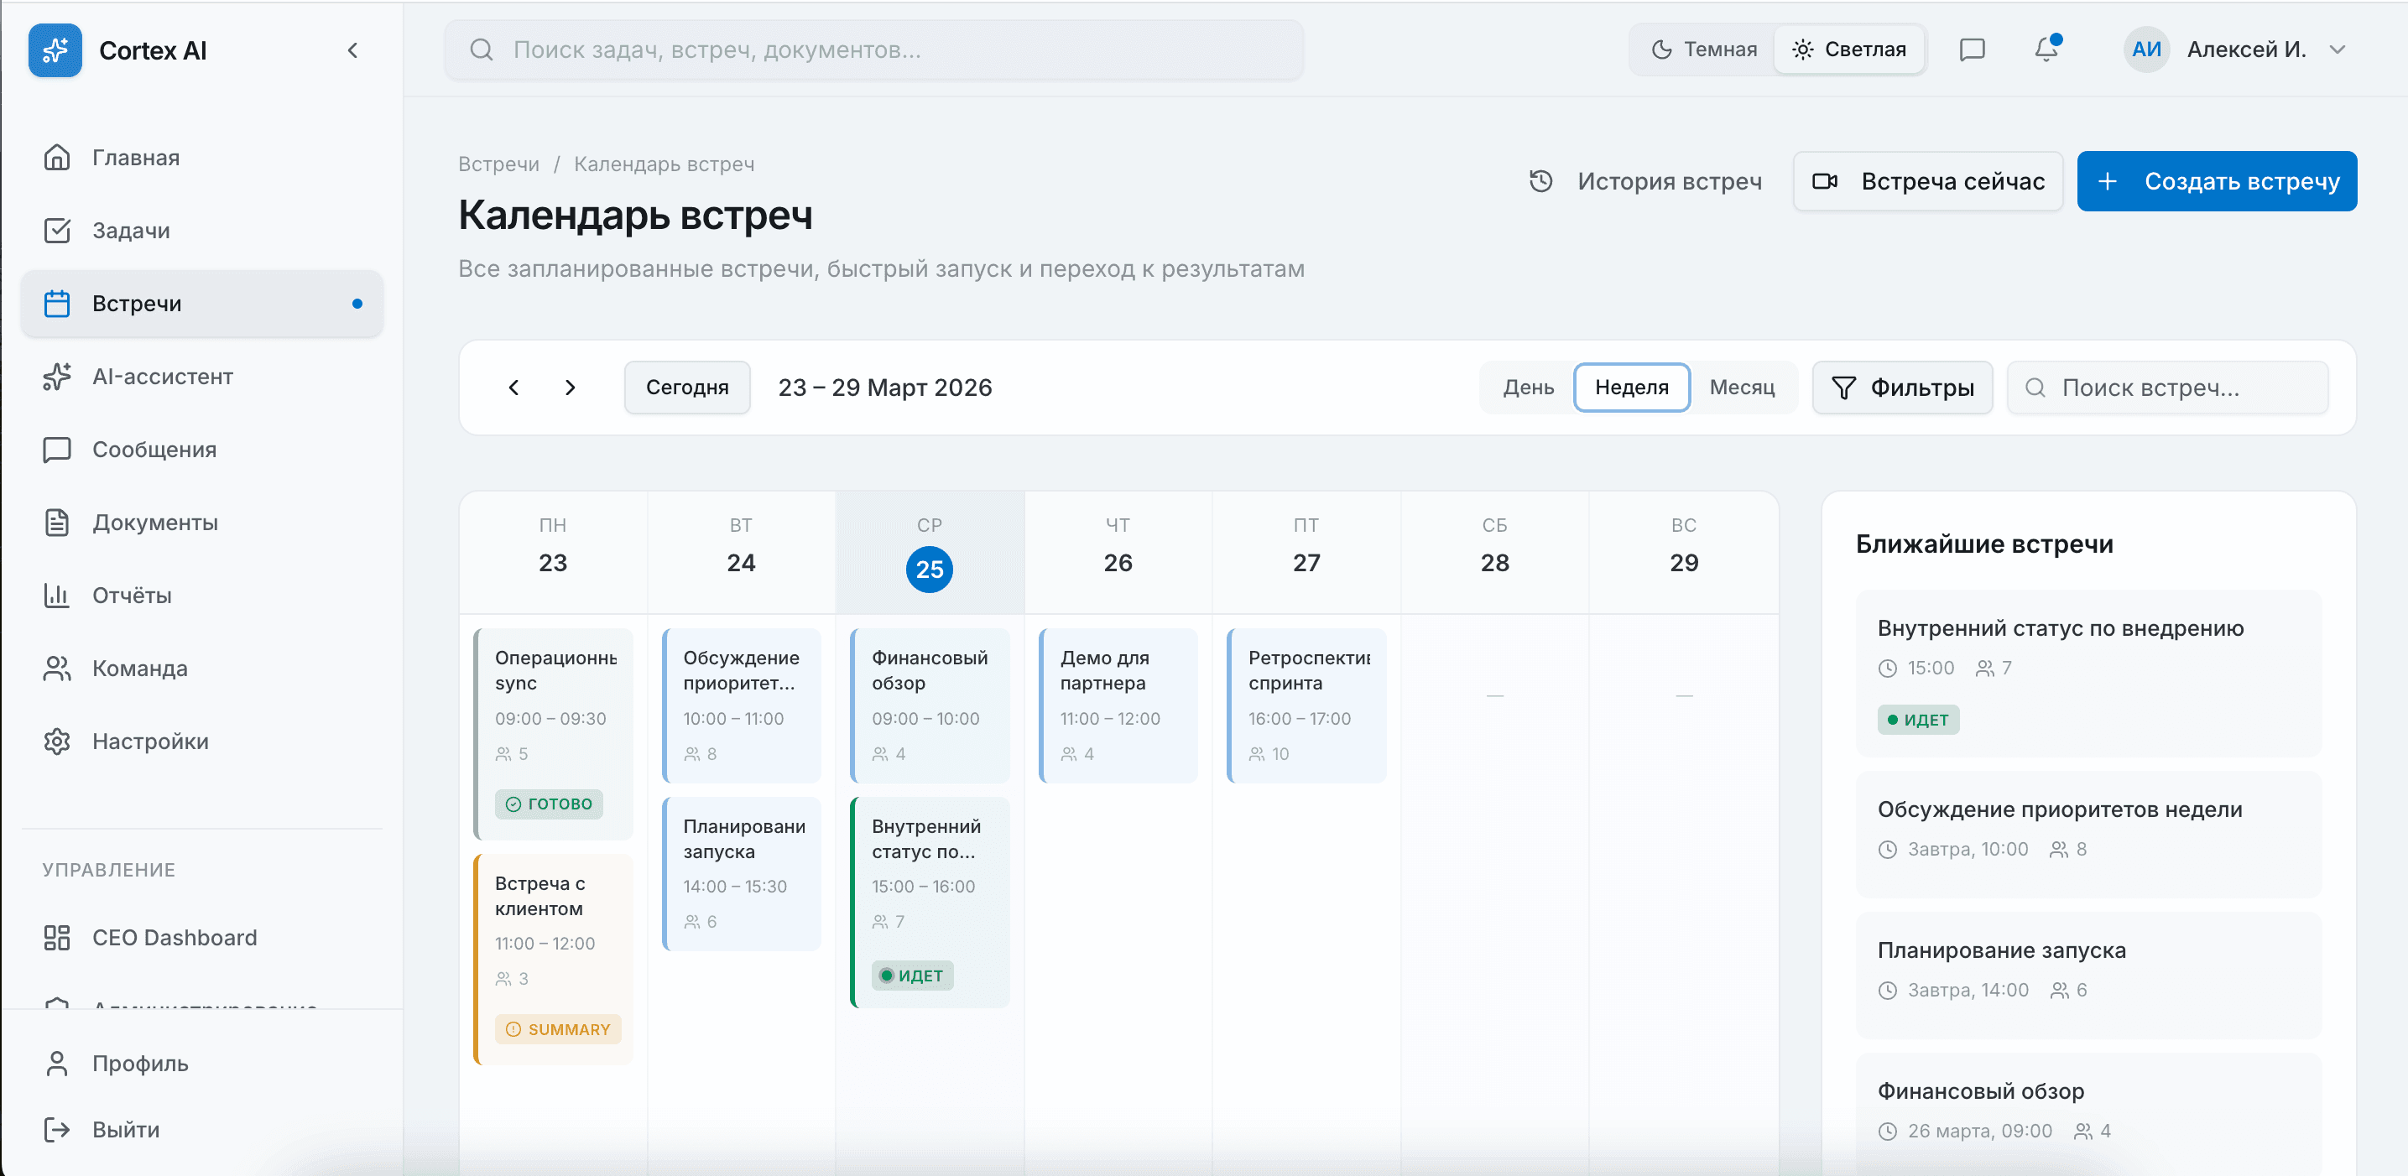
Task: Open the Фильтры dropdown
Action: point(1901,387)
